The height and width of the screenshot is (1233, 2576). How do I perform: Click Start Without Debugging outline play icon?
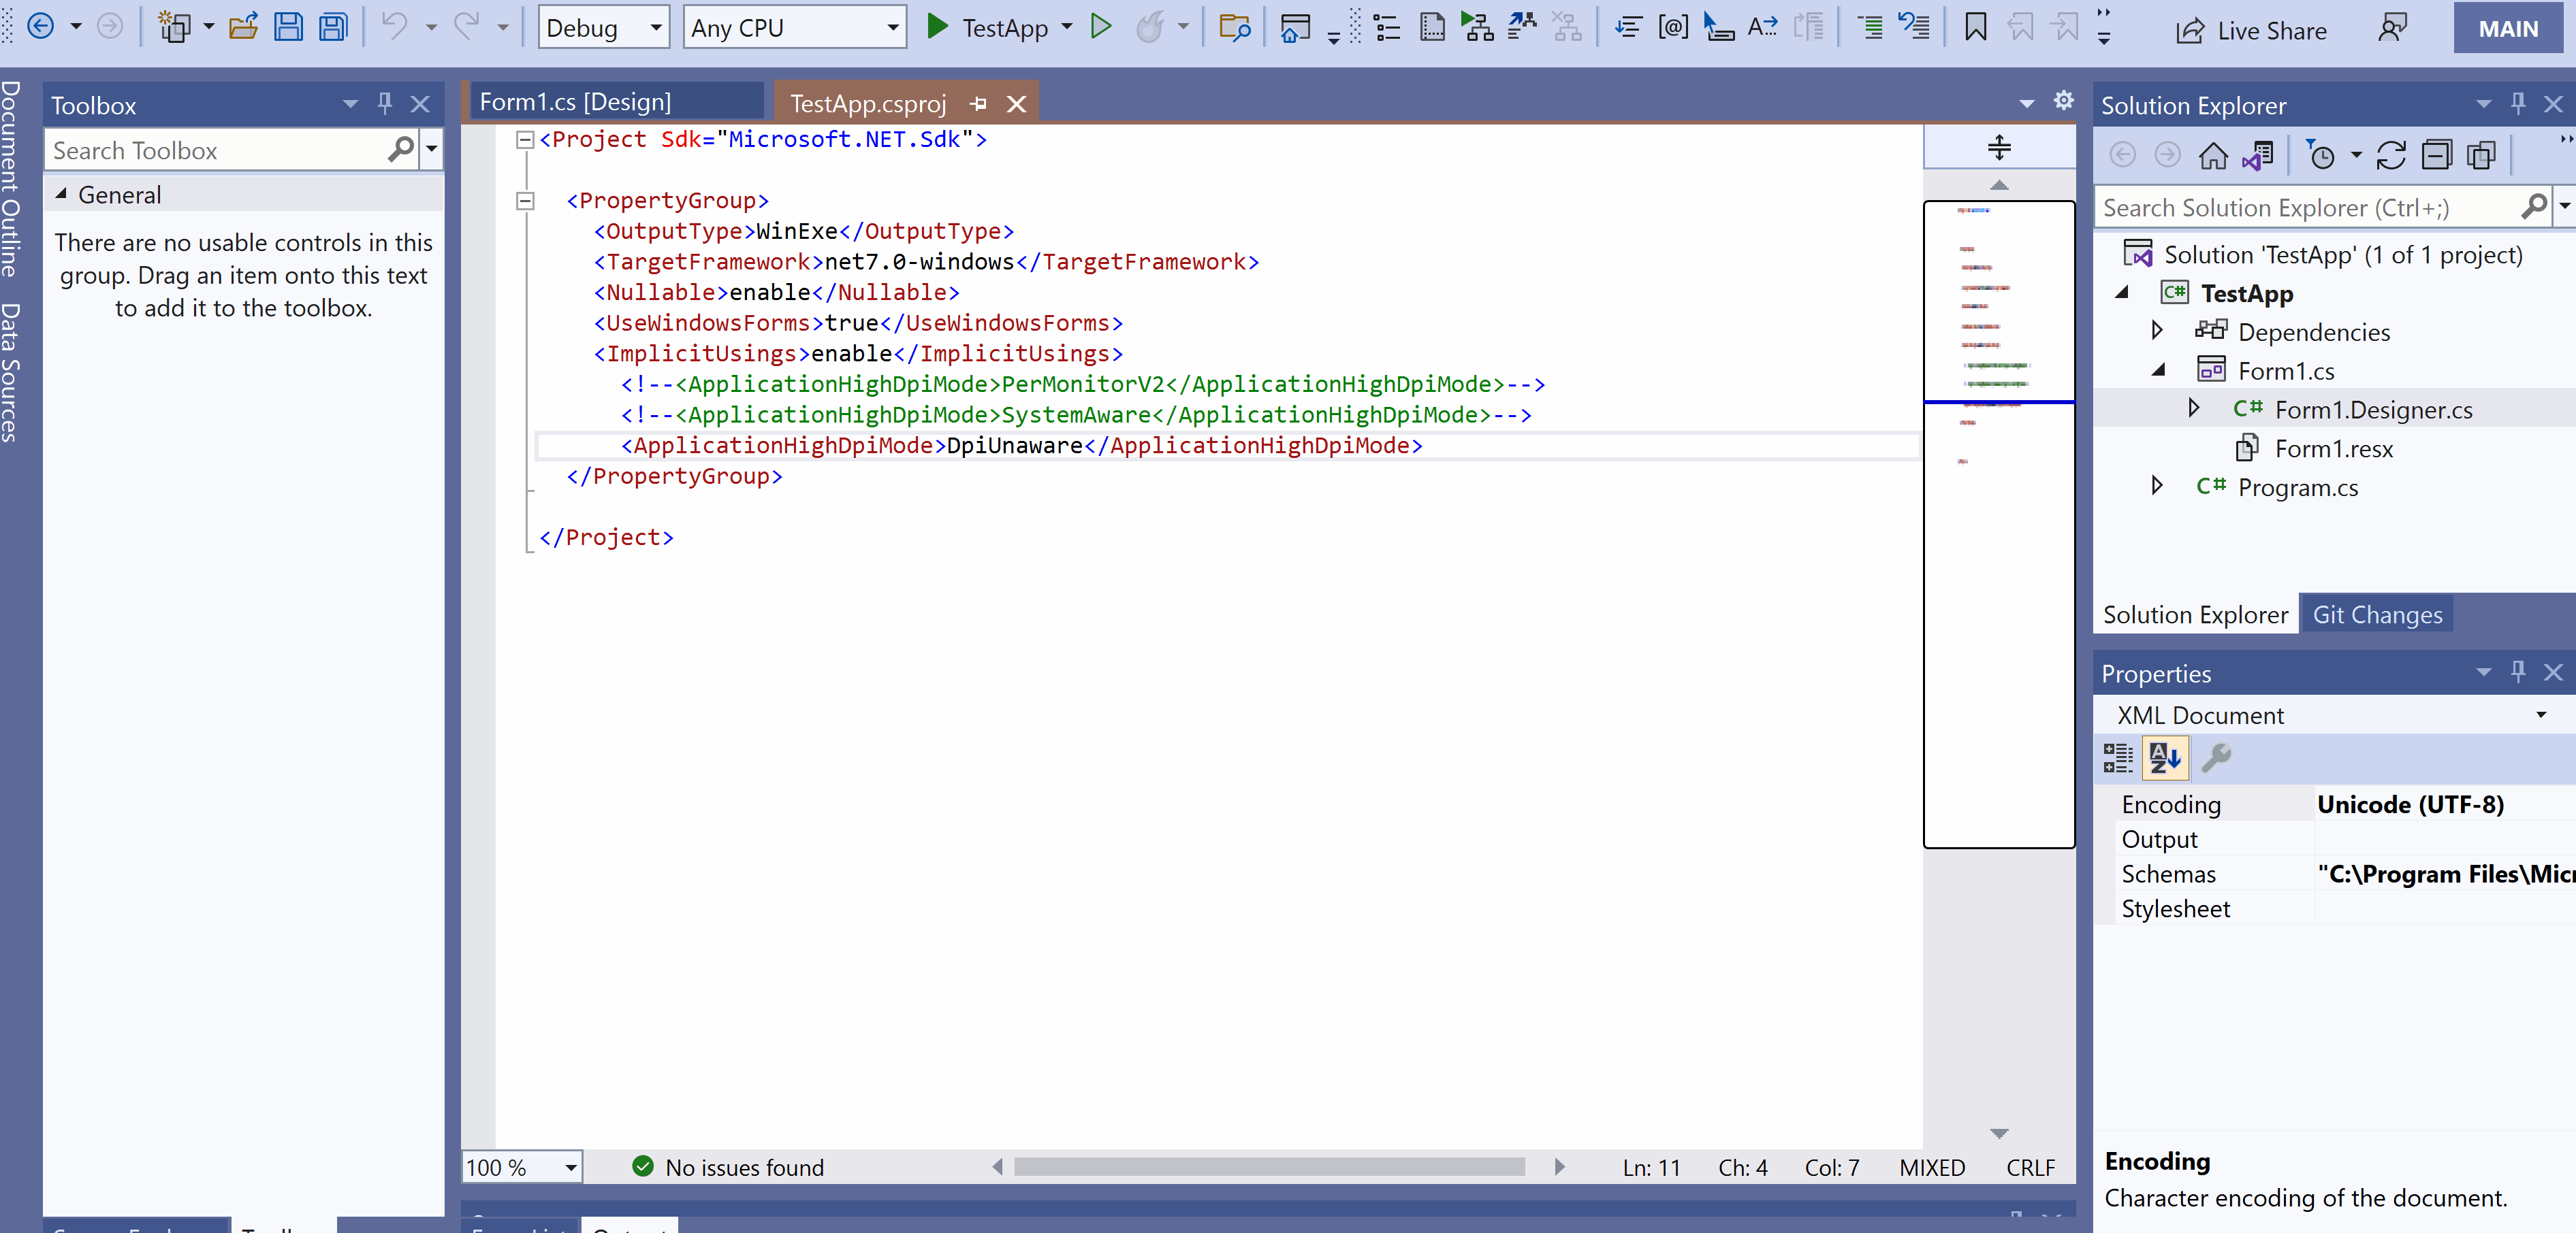click(x=1101, y=27)
